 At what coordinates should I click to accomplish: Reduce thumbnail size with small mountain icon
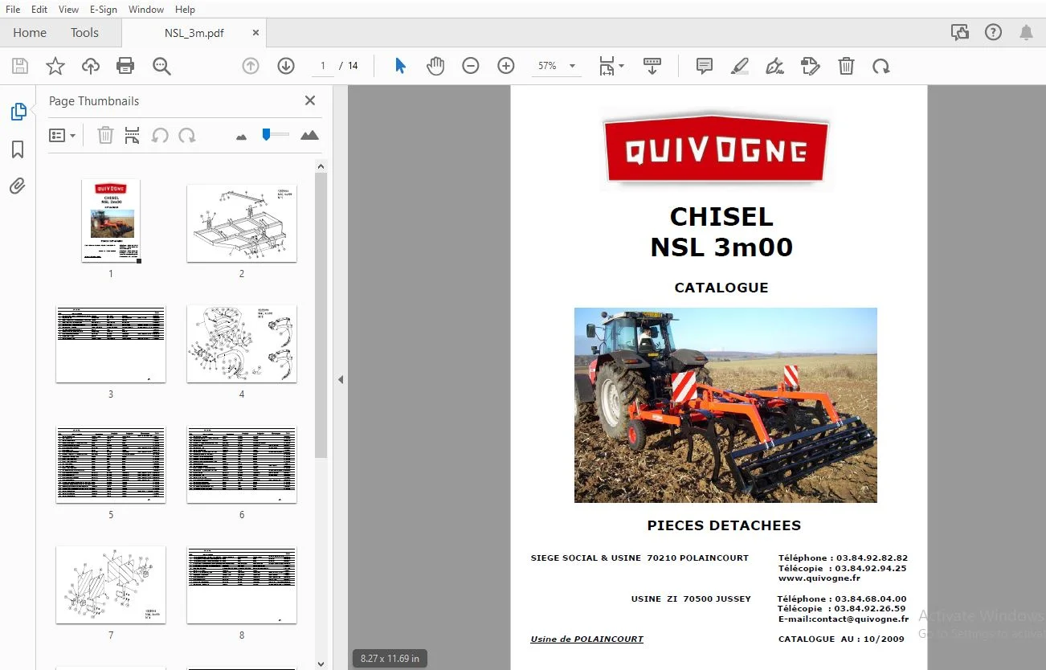click(x=241, y=137)
